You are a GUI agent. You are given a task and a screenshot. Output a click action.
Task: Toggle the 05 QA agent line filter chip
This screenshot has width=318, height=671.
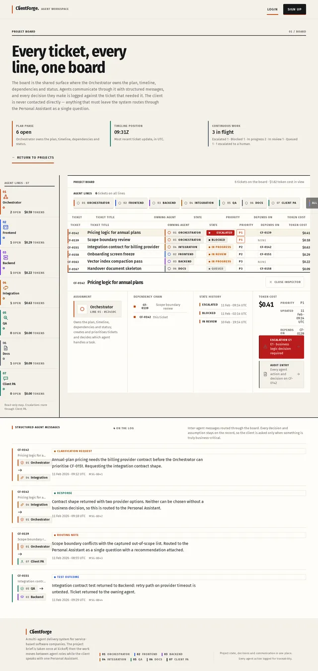pyautogui.click(x=229, y=203)
